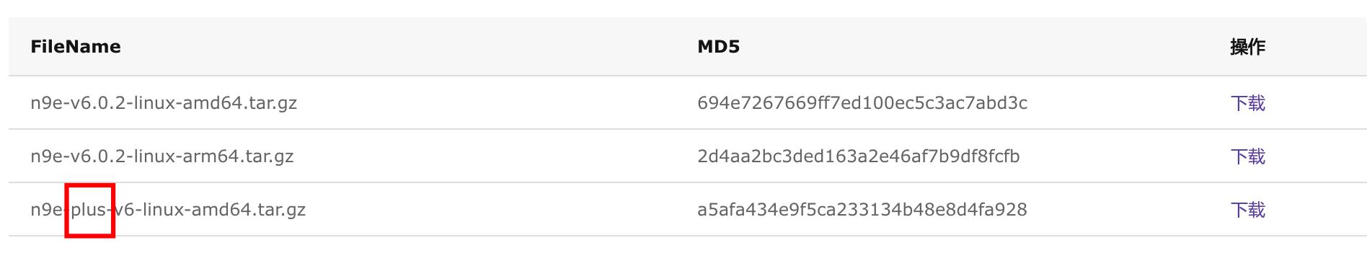Click the MD5 hash starting with 2d4aa2bc
Image resolution: width=1367 pixels, height=261 pixels.
pos(858,156)
